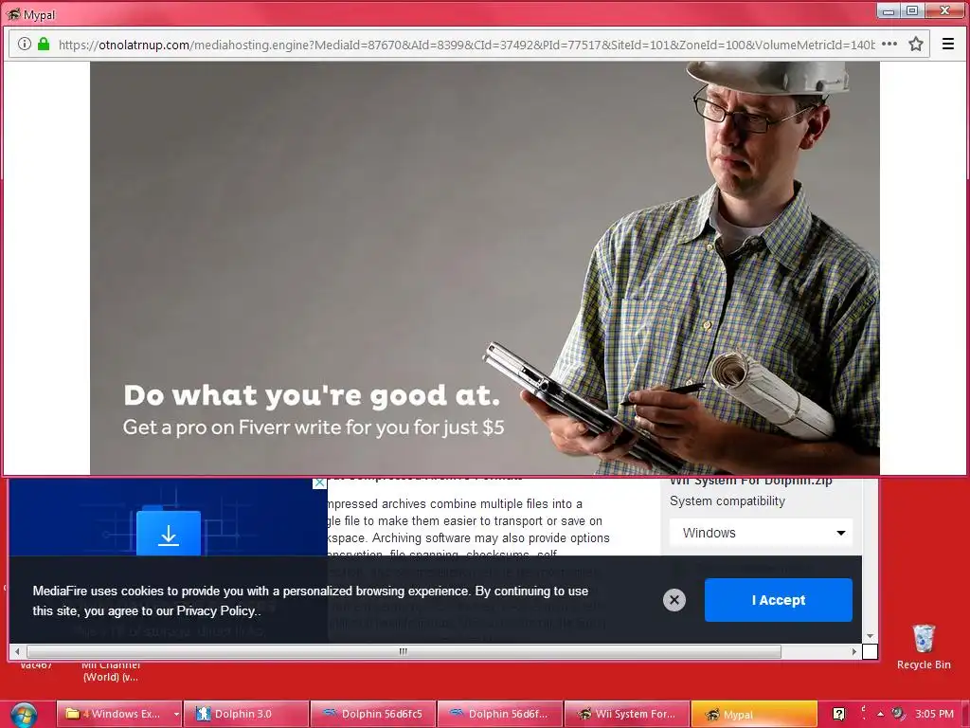Click the System compatibility label

tap(727, 500)
